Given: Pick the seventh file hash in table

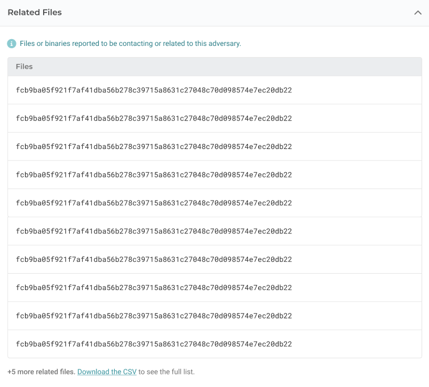Looking at the screenshot, I should point(154,260).
